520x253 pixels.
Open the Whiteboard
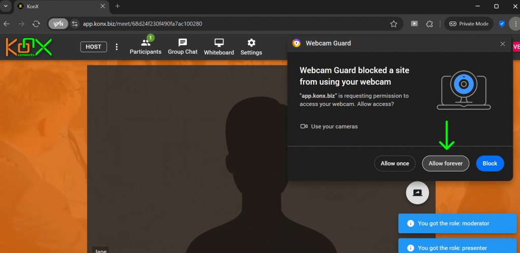[219, 46]
